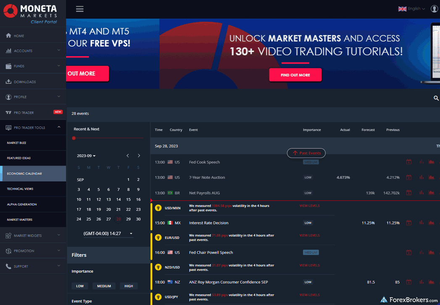Open area chart icon for Interest Rate Decision
Viewport: 440px width, 305px height.
pos(431,223)
